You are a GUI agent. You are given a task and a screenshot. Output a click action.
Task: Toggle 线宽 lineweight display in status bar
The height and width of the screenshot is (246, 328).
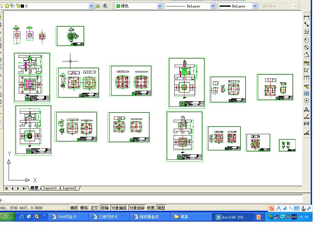(x=151, y=208)
